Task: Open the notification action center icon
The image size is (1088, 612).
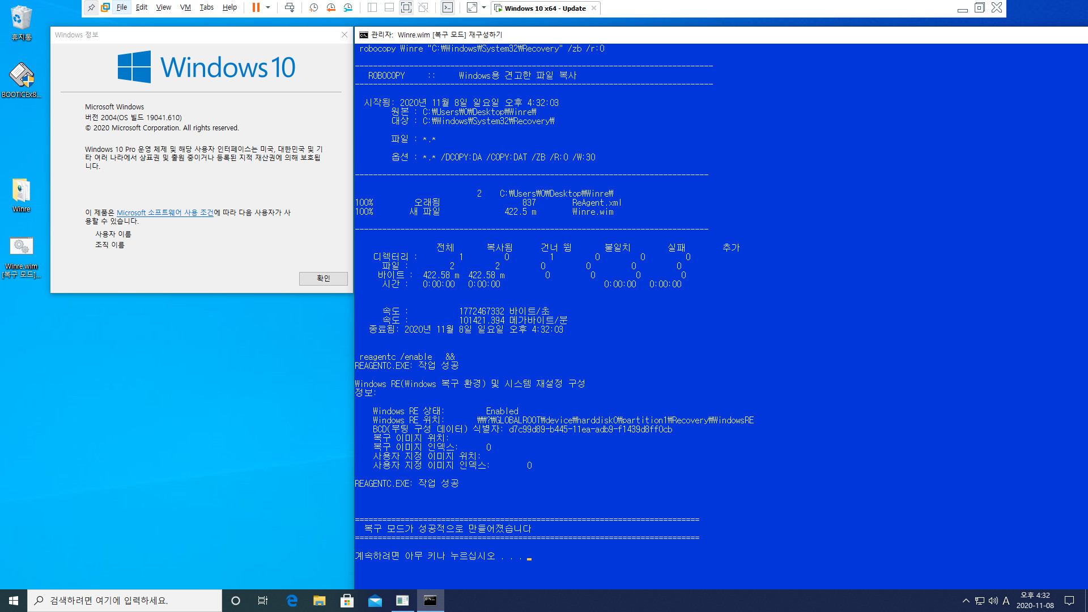Action: (x=1069, y=601)
